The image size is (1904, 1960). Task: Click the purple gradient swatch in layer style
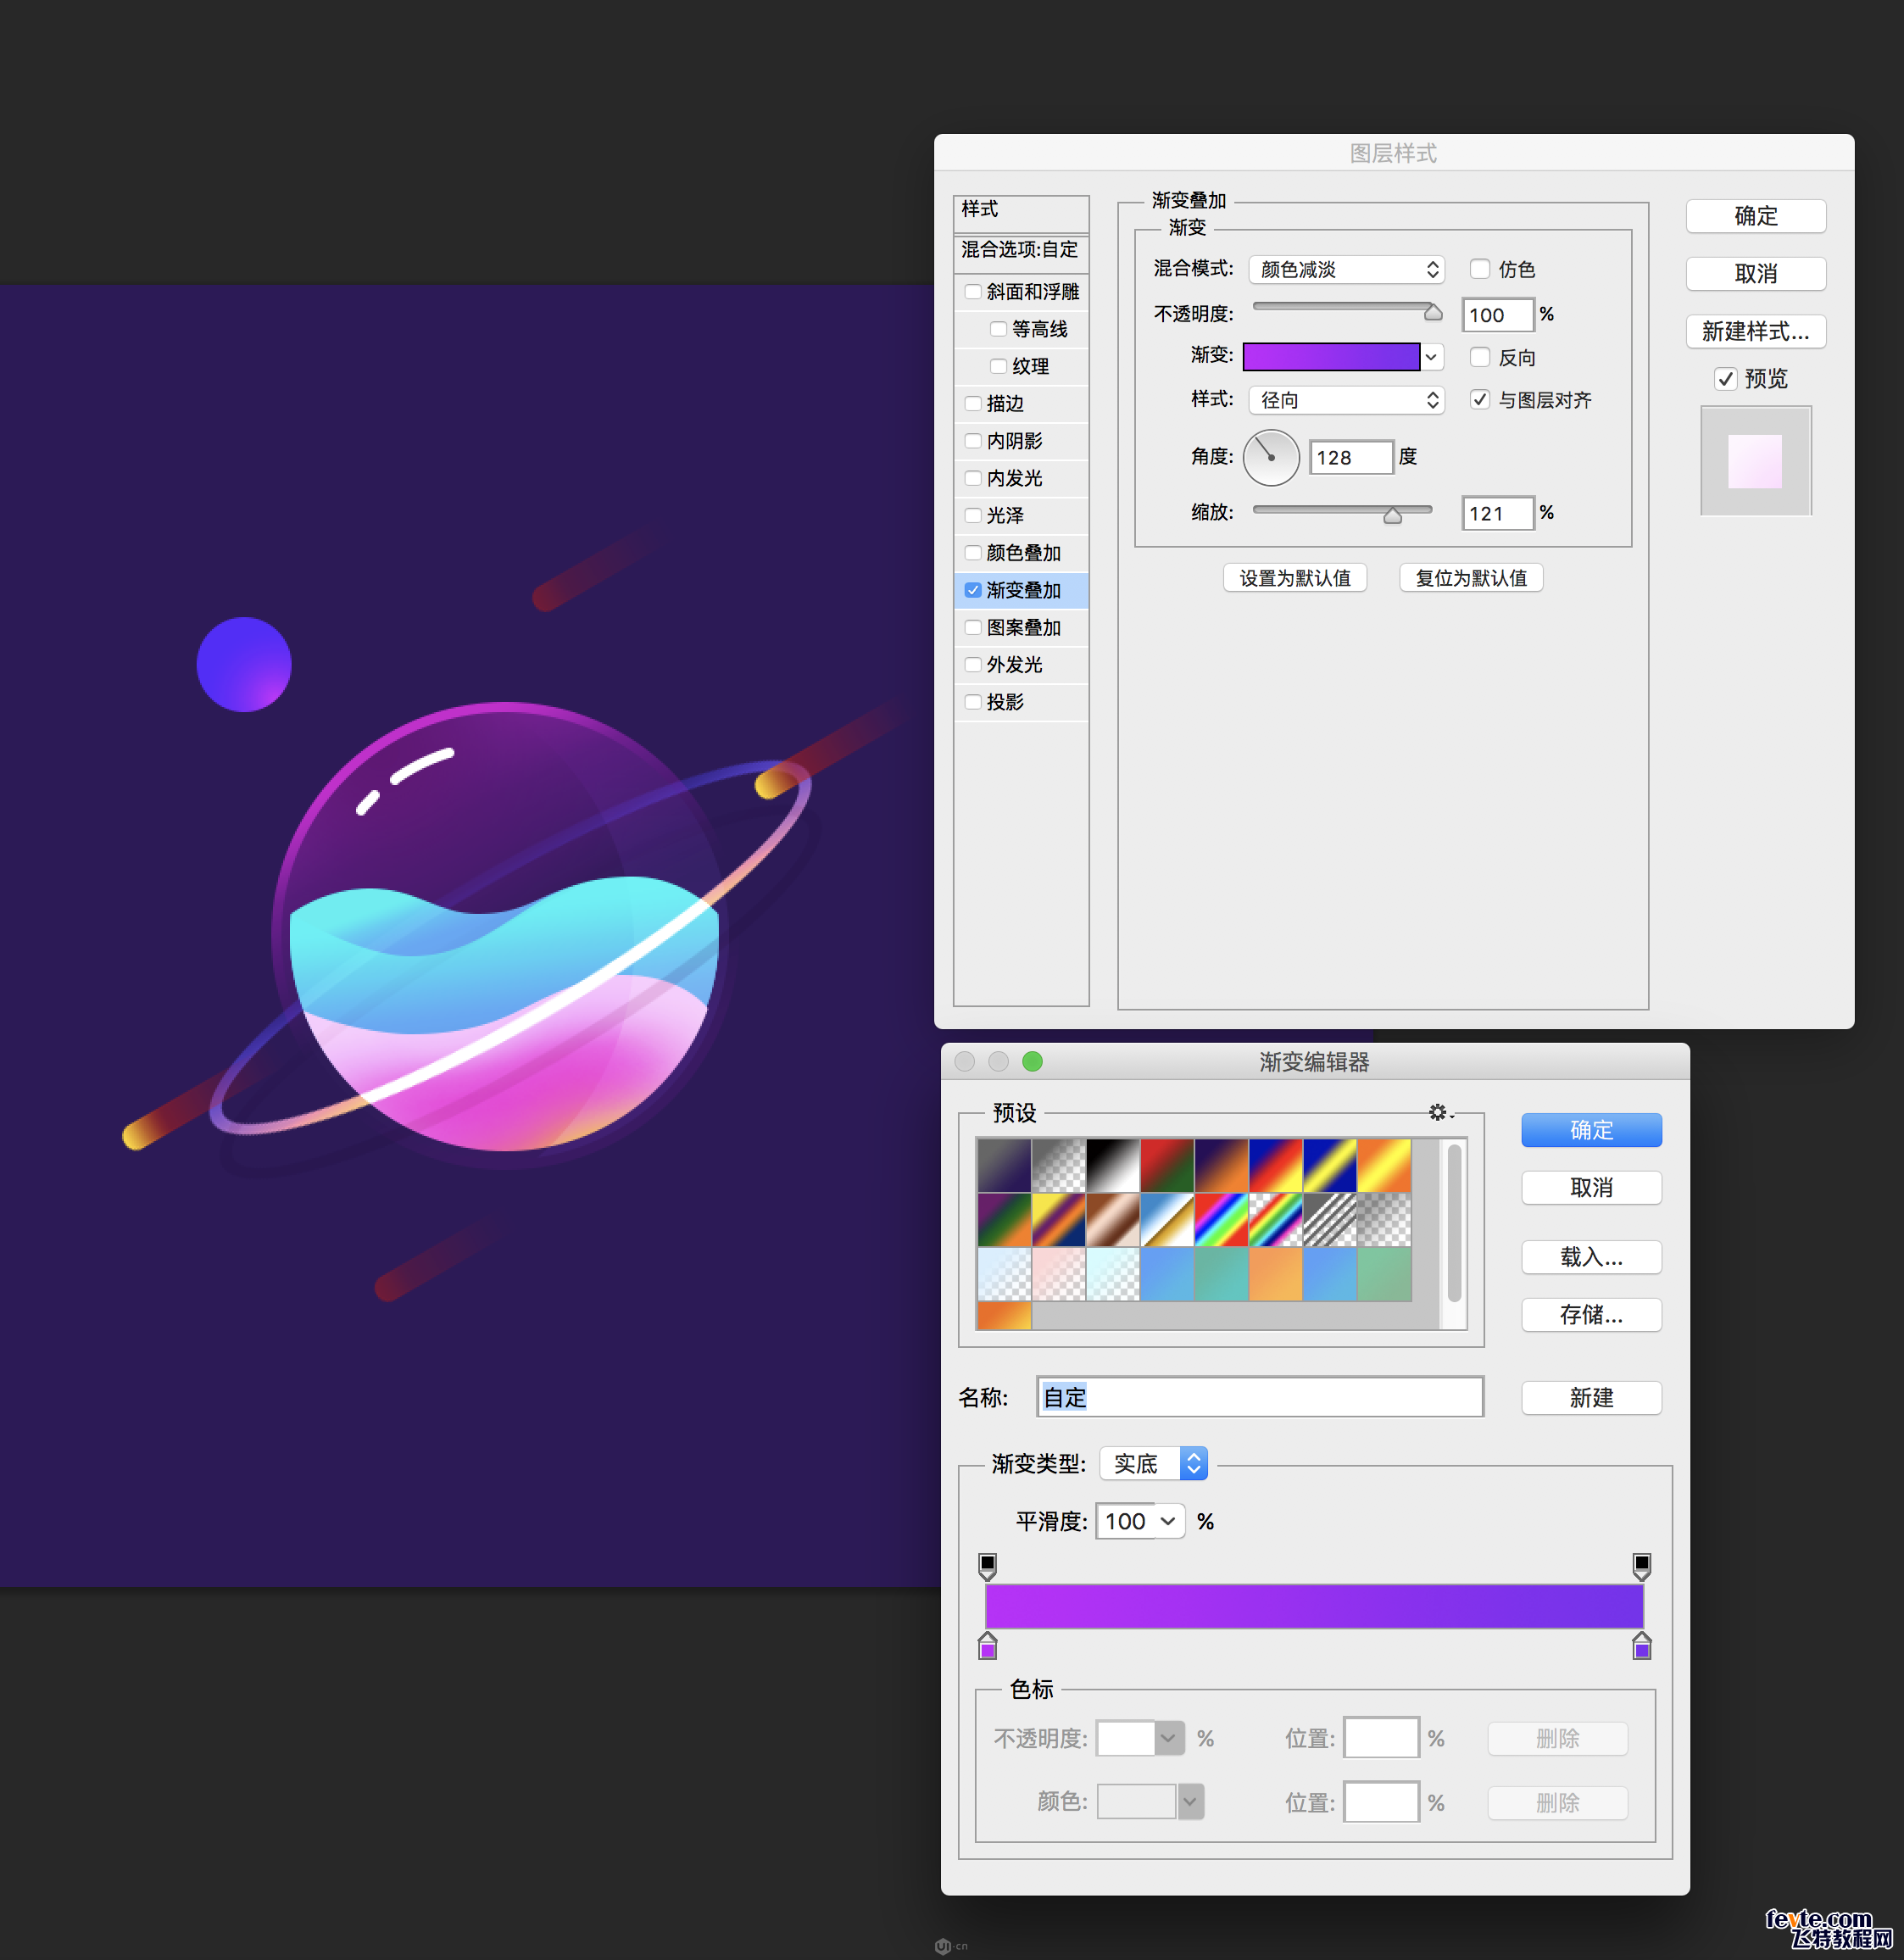point(1331,357)
